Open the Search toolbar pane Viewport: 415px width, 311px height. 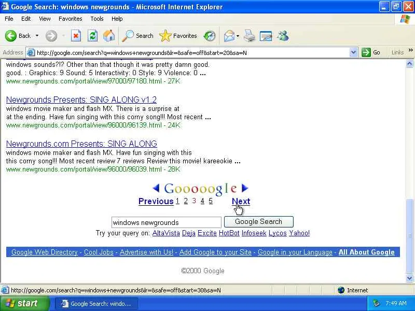coord(137,36)
